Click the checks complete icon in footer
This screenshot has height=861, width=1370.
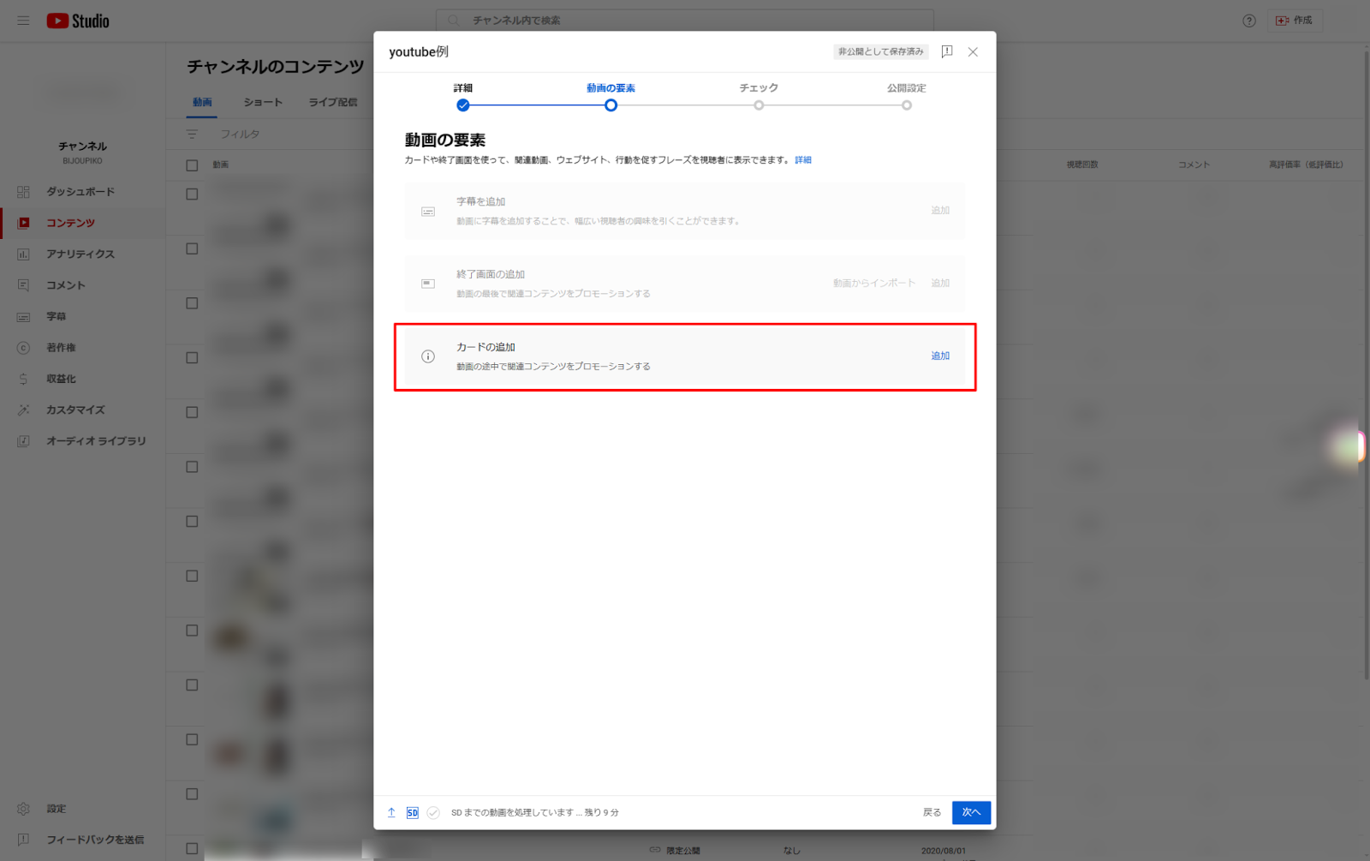[x=433, y=813]
